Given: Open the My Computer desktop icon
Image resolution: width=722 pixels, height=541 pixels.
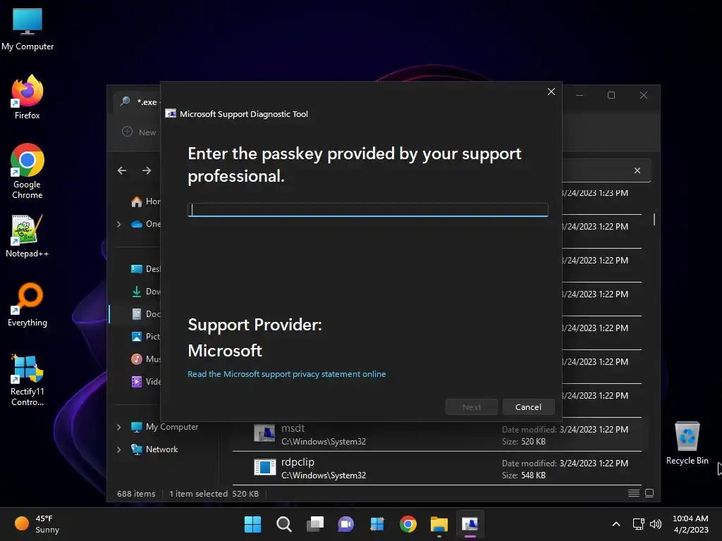Looking at the screenshot, I should point(27,30).
